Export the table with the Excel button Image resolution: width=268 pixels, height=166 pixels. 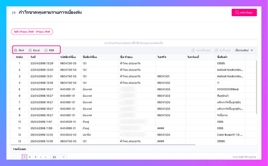(34, 50)
